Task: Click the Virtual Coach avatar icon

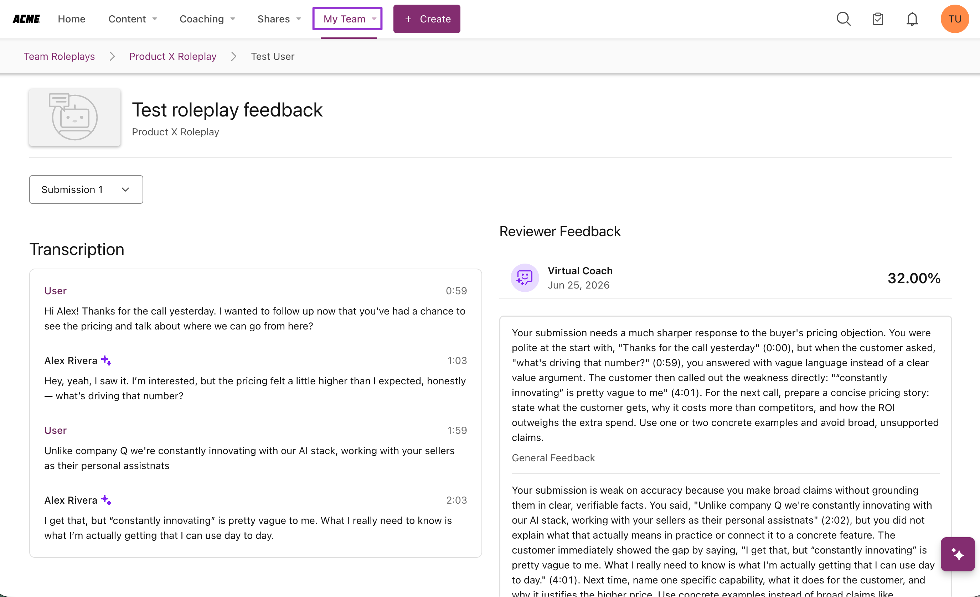Action: [525, 277]
